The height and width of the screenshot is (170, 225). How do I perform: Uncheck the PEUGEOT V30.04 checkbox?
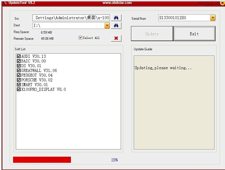tap(19, 75)
